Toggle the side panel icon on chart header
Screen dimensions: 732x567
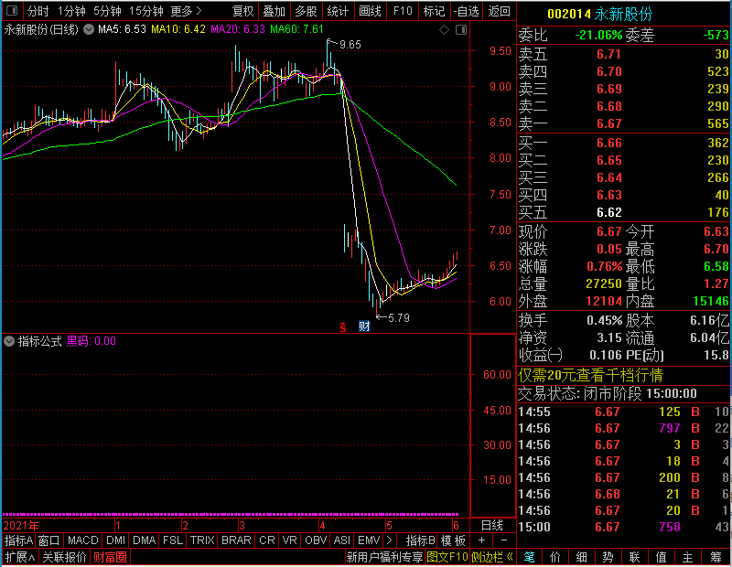pyautogui.click(x=461, y=30)
